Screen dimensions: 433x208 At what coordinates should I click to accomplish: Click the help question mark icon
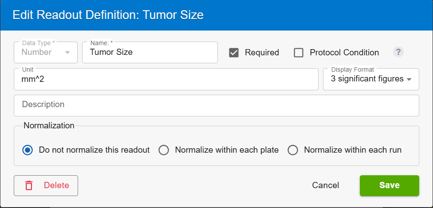(x=398, y=52)
